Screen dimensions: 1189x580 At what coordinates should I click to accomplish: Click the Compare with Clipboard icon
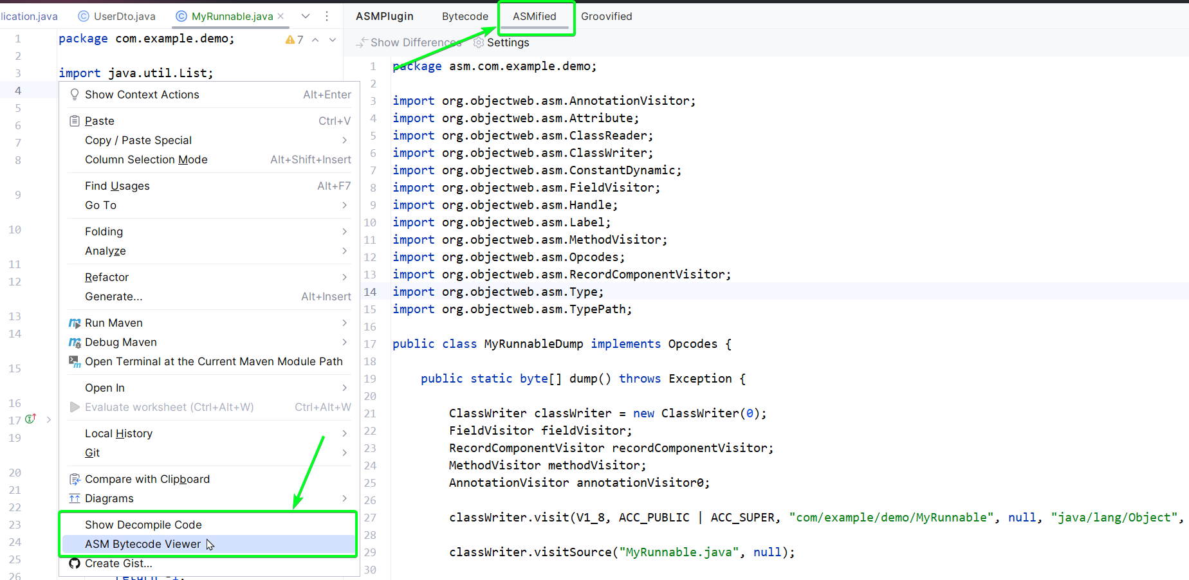pyautogui.click(x=75, y=479)
